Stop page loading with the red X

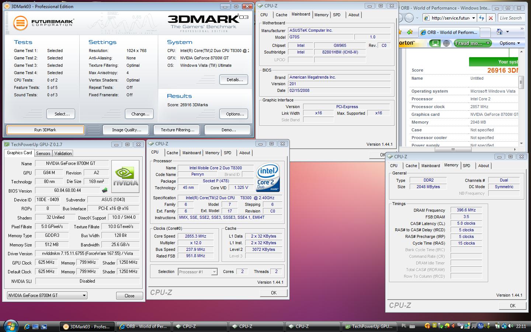pyautogui.click(x=491, y=18)
